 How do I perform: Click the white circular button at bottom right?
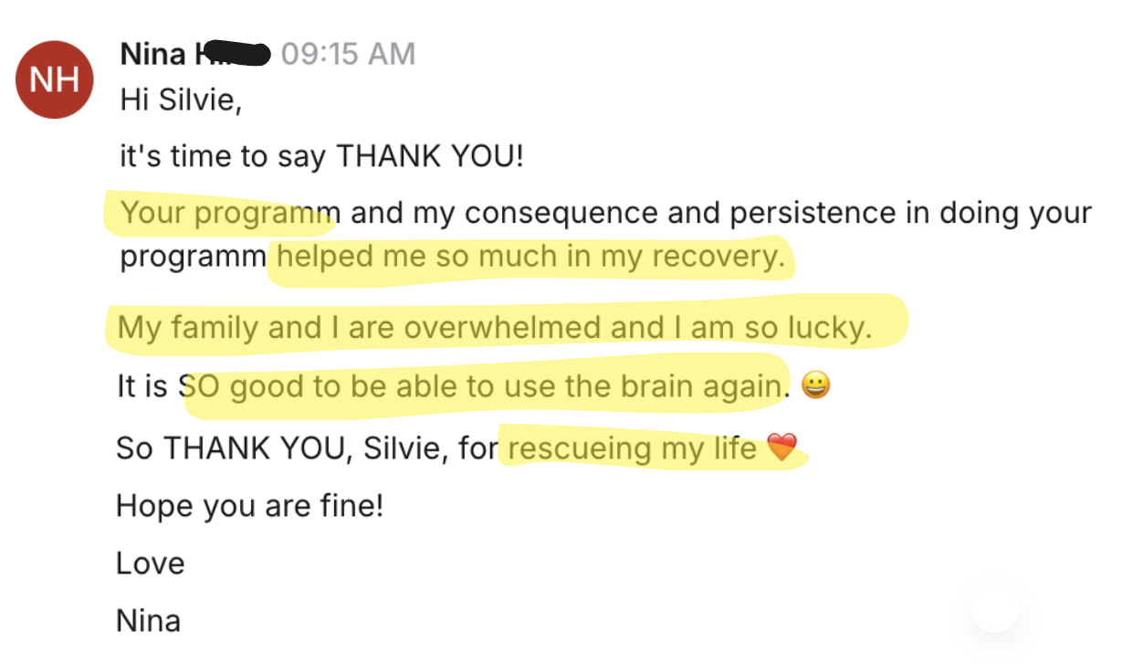point(994,609)
